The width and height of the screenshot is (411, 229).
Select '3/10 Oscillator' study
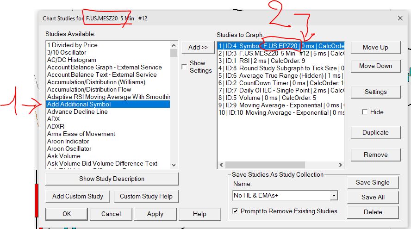pos(108,52)
